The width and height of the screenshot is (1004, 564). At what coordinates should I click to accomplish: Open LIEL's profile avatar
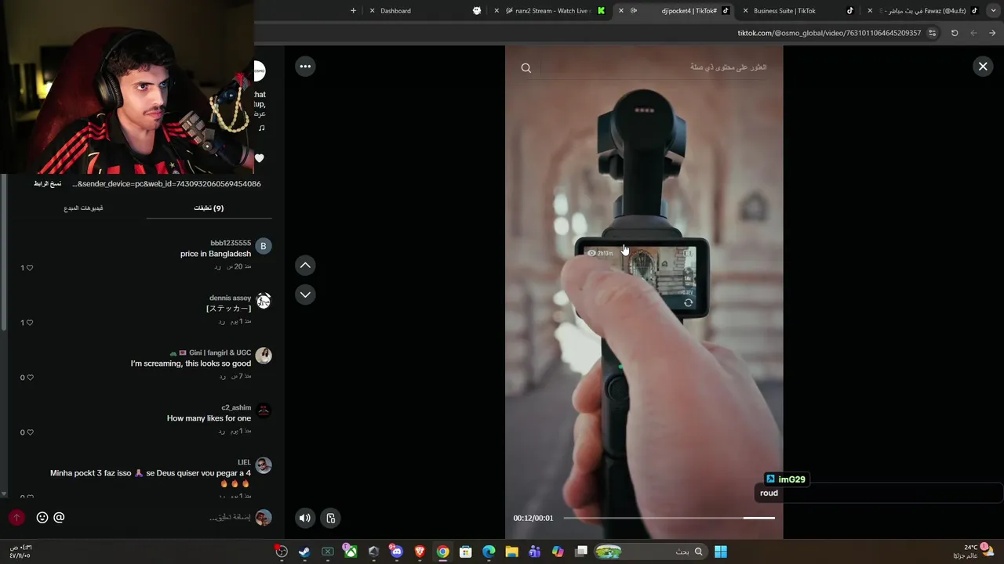[264, 465]
